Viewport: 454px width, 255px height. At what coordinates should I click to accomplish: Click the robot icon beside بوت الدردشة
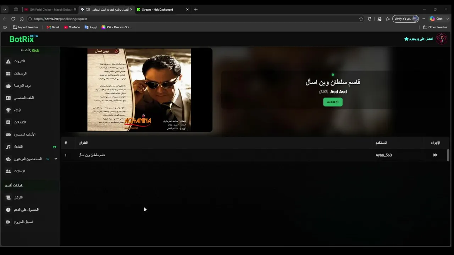pos(8,86)
